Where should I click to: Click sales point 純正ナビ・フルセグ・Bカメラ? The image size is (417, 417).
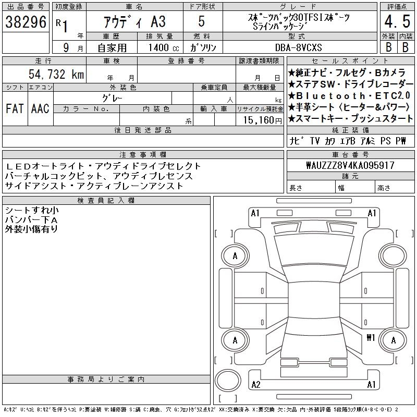347,72
